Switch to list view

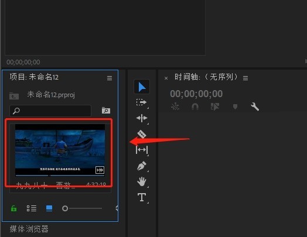[x=32, y=208]
